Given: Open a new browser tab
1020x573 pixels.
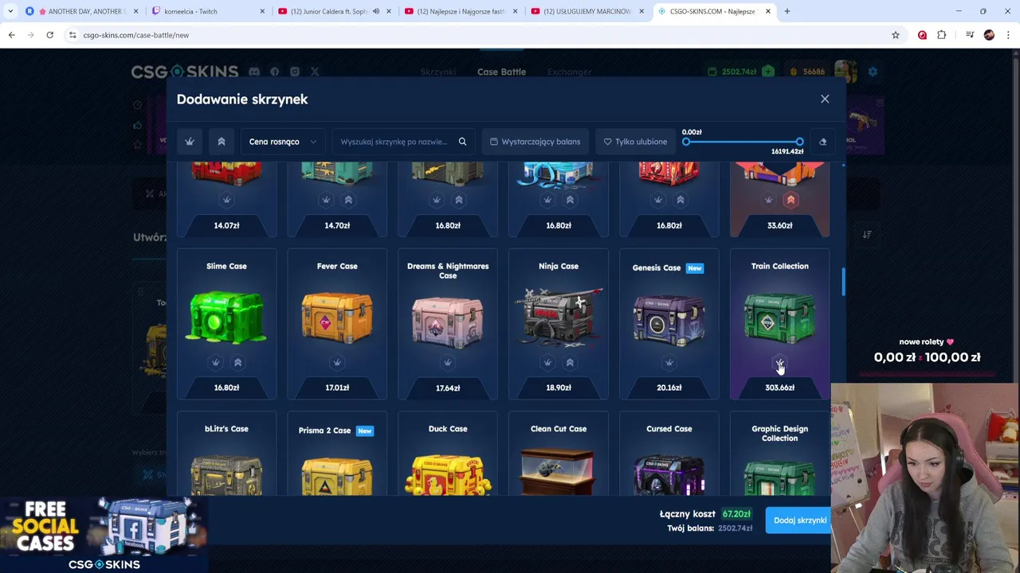Looking at the screenshot, I should [x=787, y=11].
